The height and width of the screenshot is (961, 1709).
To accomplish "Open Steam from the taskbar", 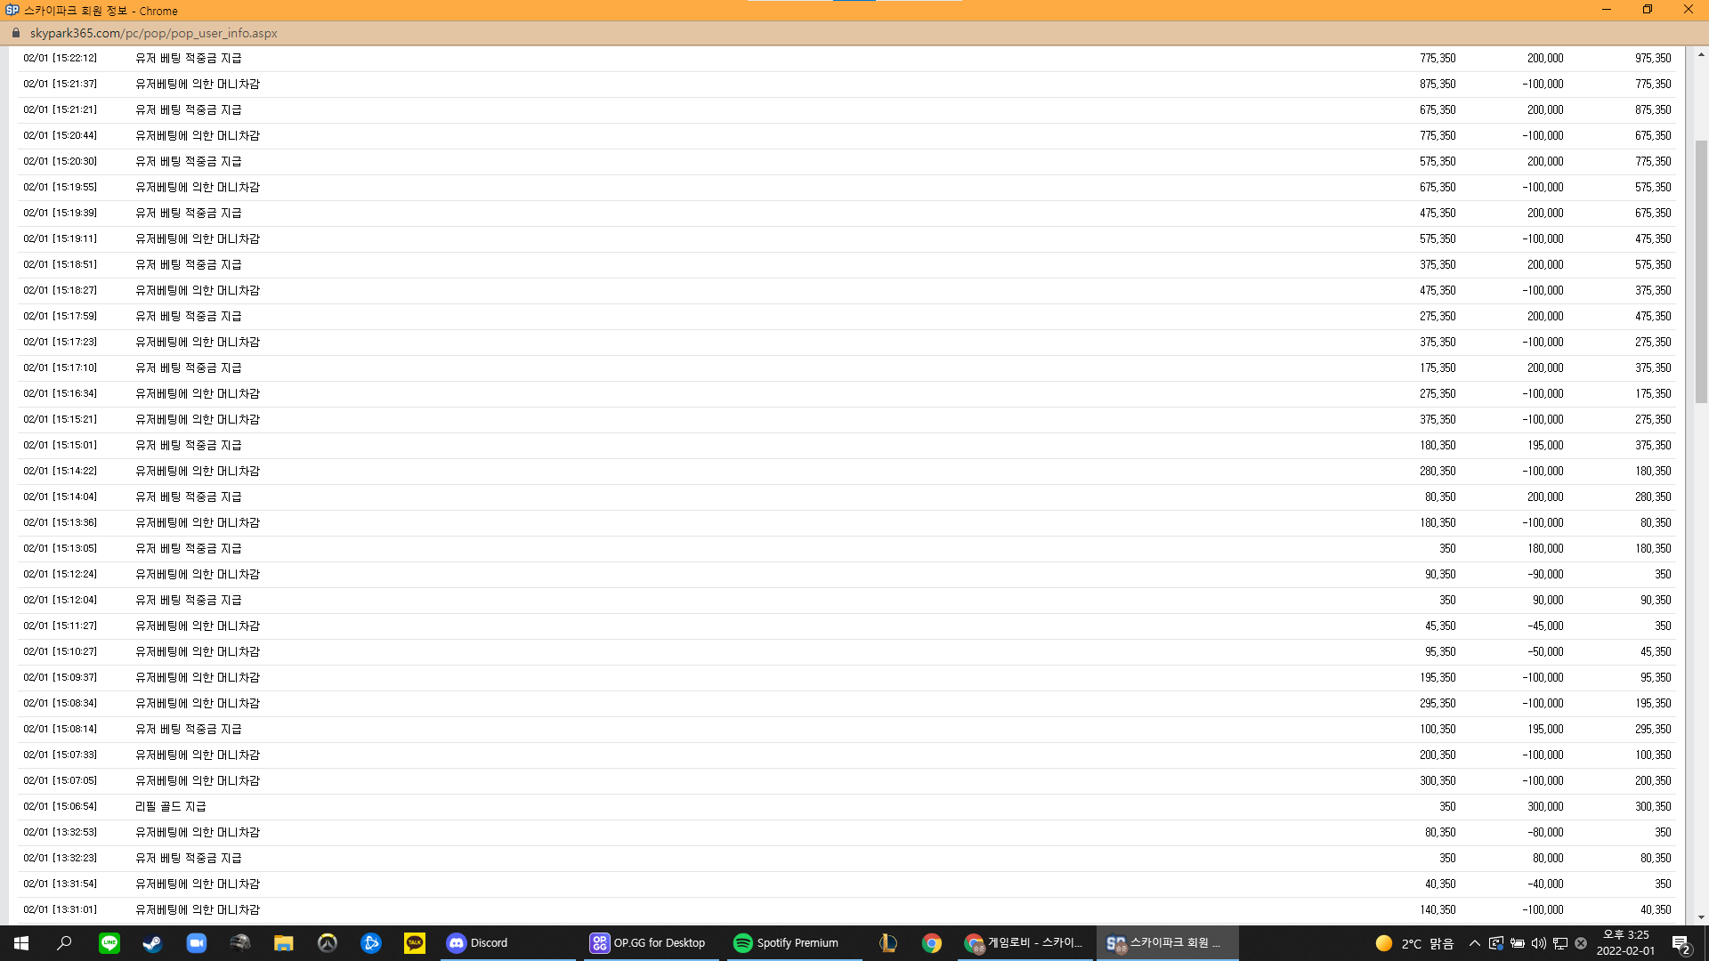I will [x=153, y=943].
